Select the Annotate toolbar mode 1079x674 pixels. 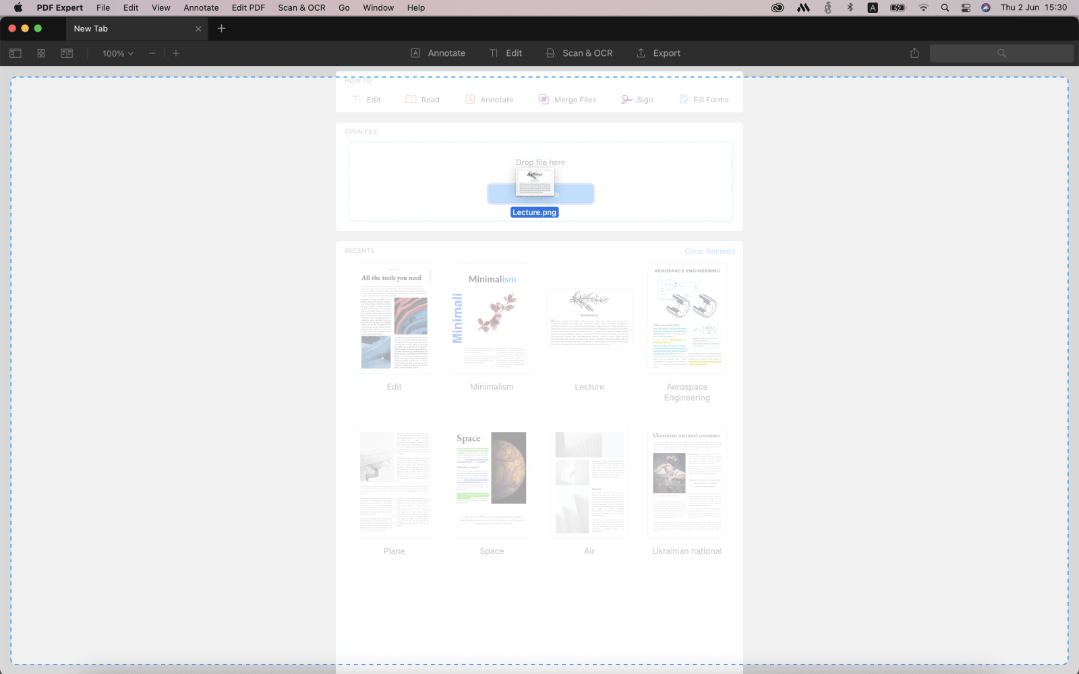point(438,53)
